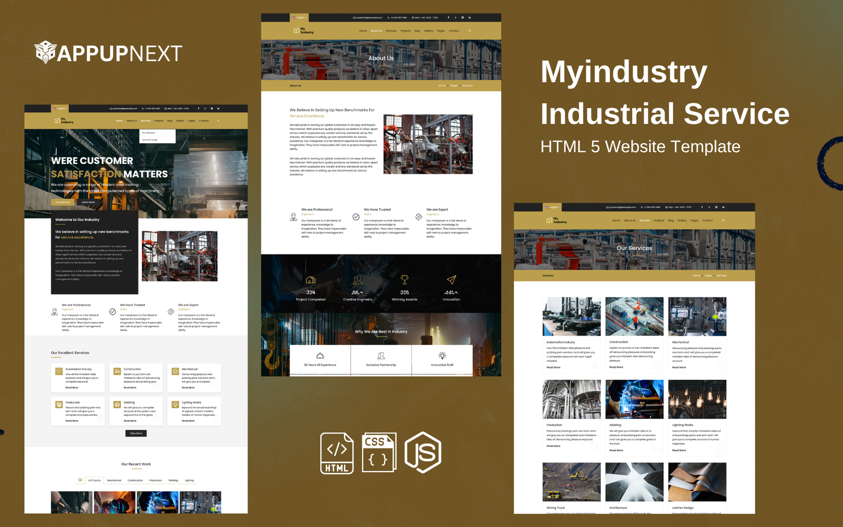This screenshot has width=843, height=527.
Task: Click the LinkedIn icon on the Our Services page top bar
Action: [723, 207]
